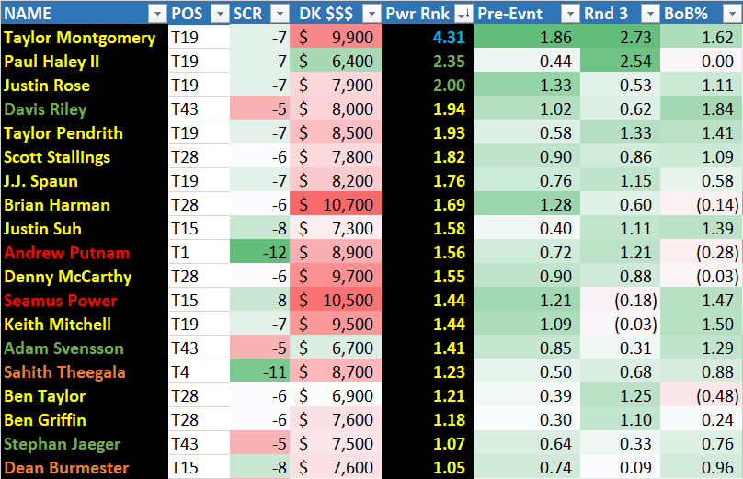The image size is (743, 479).
Task: Click the $10,700 DK salary cell
Action: click(336, 205)
